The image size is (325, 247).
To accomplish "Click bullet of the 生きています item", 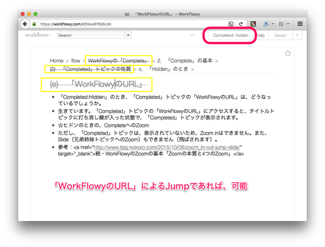I will (53, 111).
